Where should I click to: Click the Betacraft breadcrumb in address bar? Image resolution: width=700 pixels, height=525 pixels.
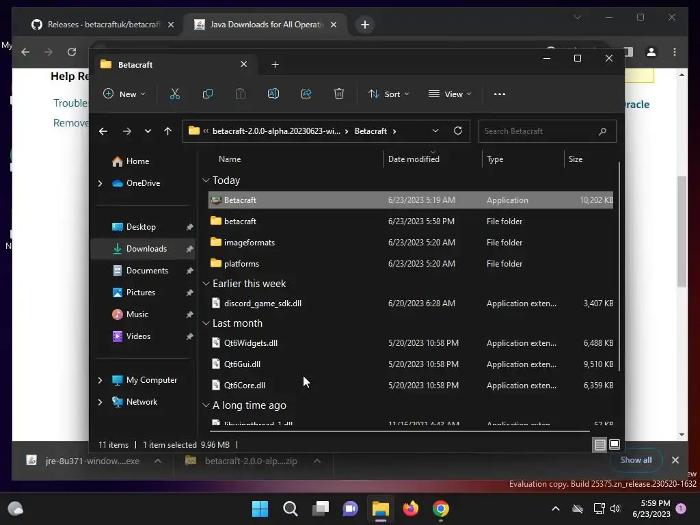[371, 131]
